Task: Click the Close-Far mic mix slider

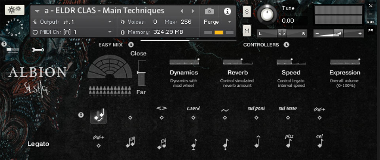Action: point(142,73)
